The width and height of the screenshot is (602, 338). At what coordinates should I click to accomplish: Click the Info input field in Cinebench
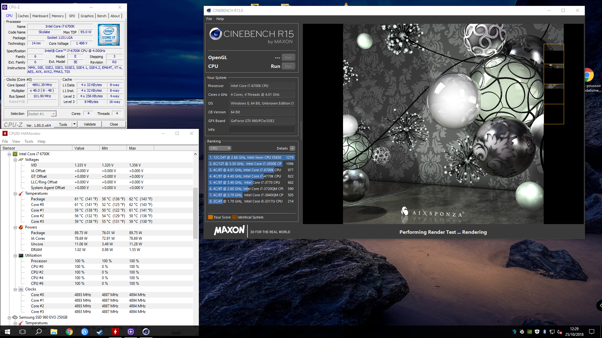[262, 130]
